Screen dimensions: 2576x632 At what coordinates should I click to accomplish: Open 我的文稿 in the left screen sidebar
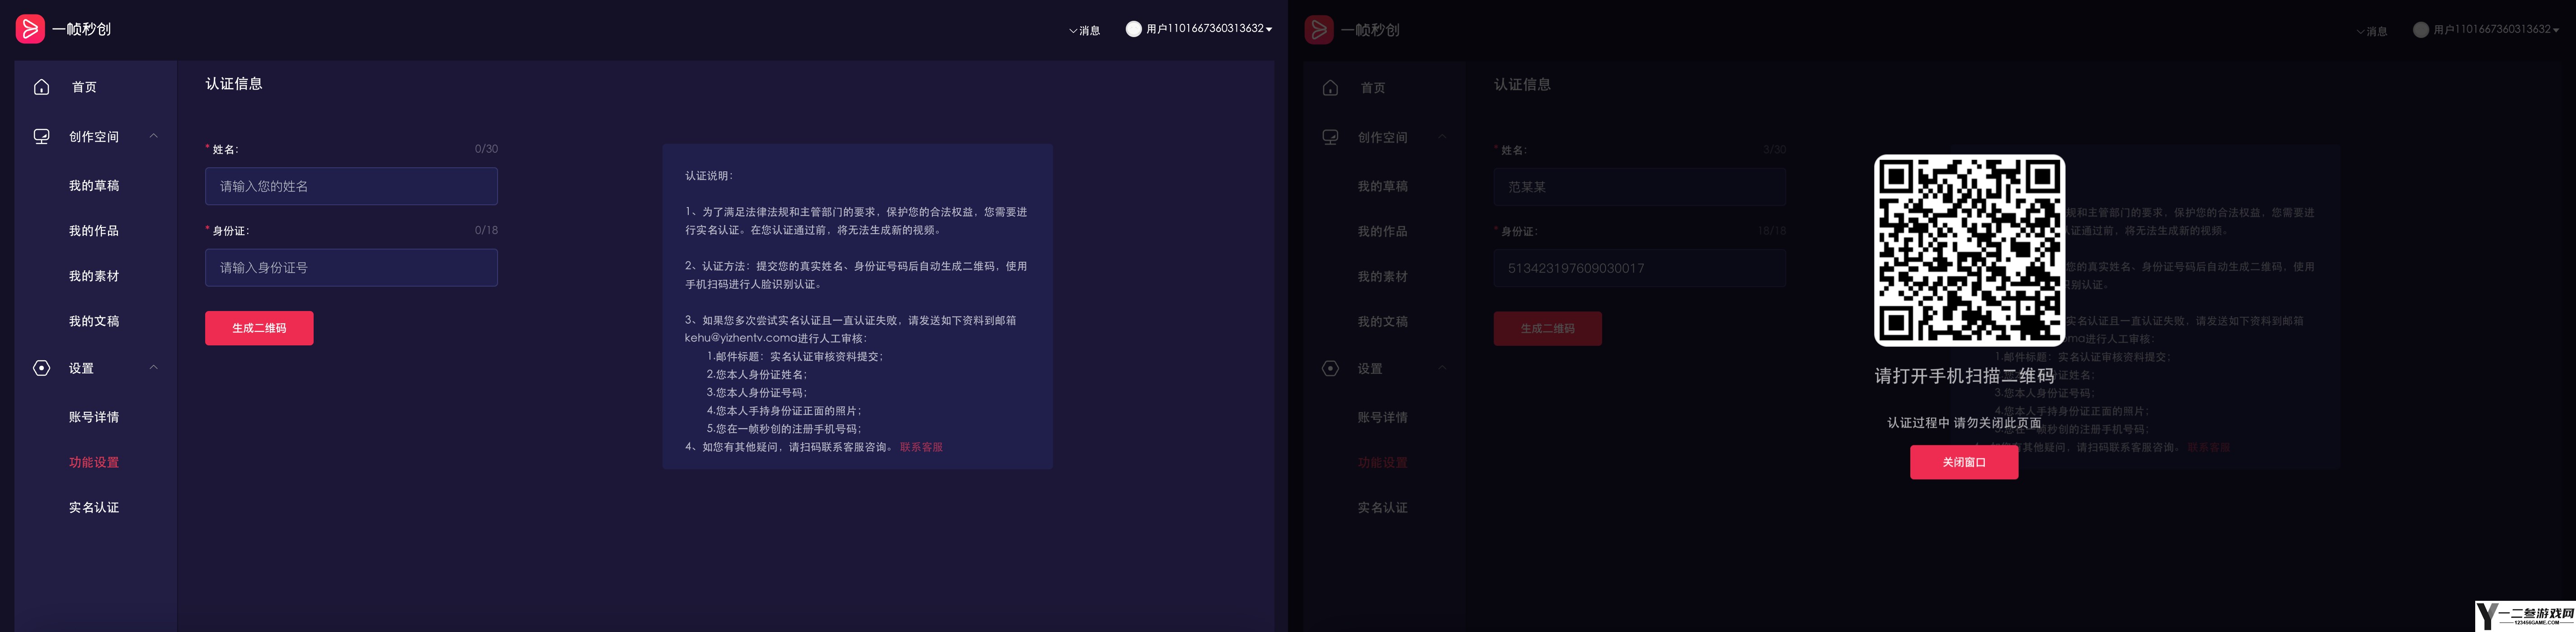(x=94, y=321)
